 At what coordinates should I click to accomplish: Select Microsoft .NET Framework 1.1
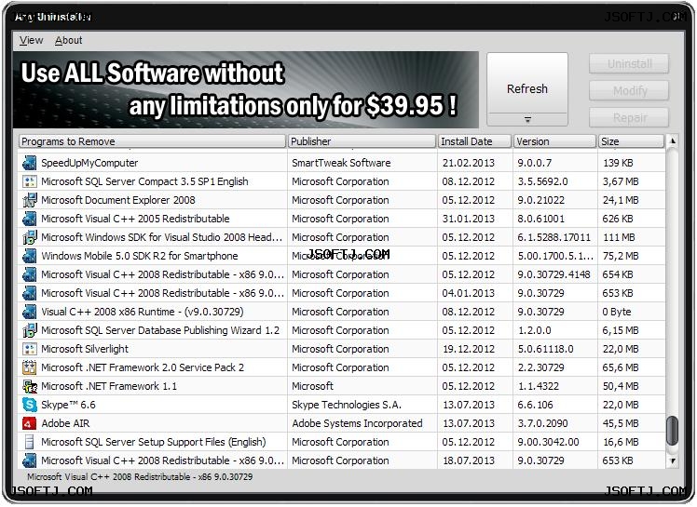(342, 386)
